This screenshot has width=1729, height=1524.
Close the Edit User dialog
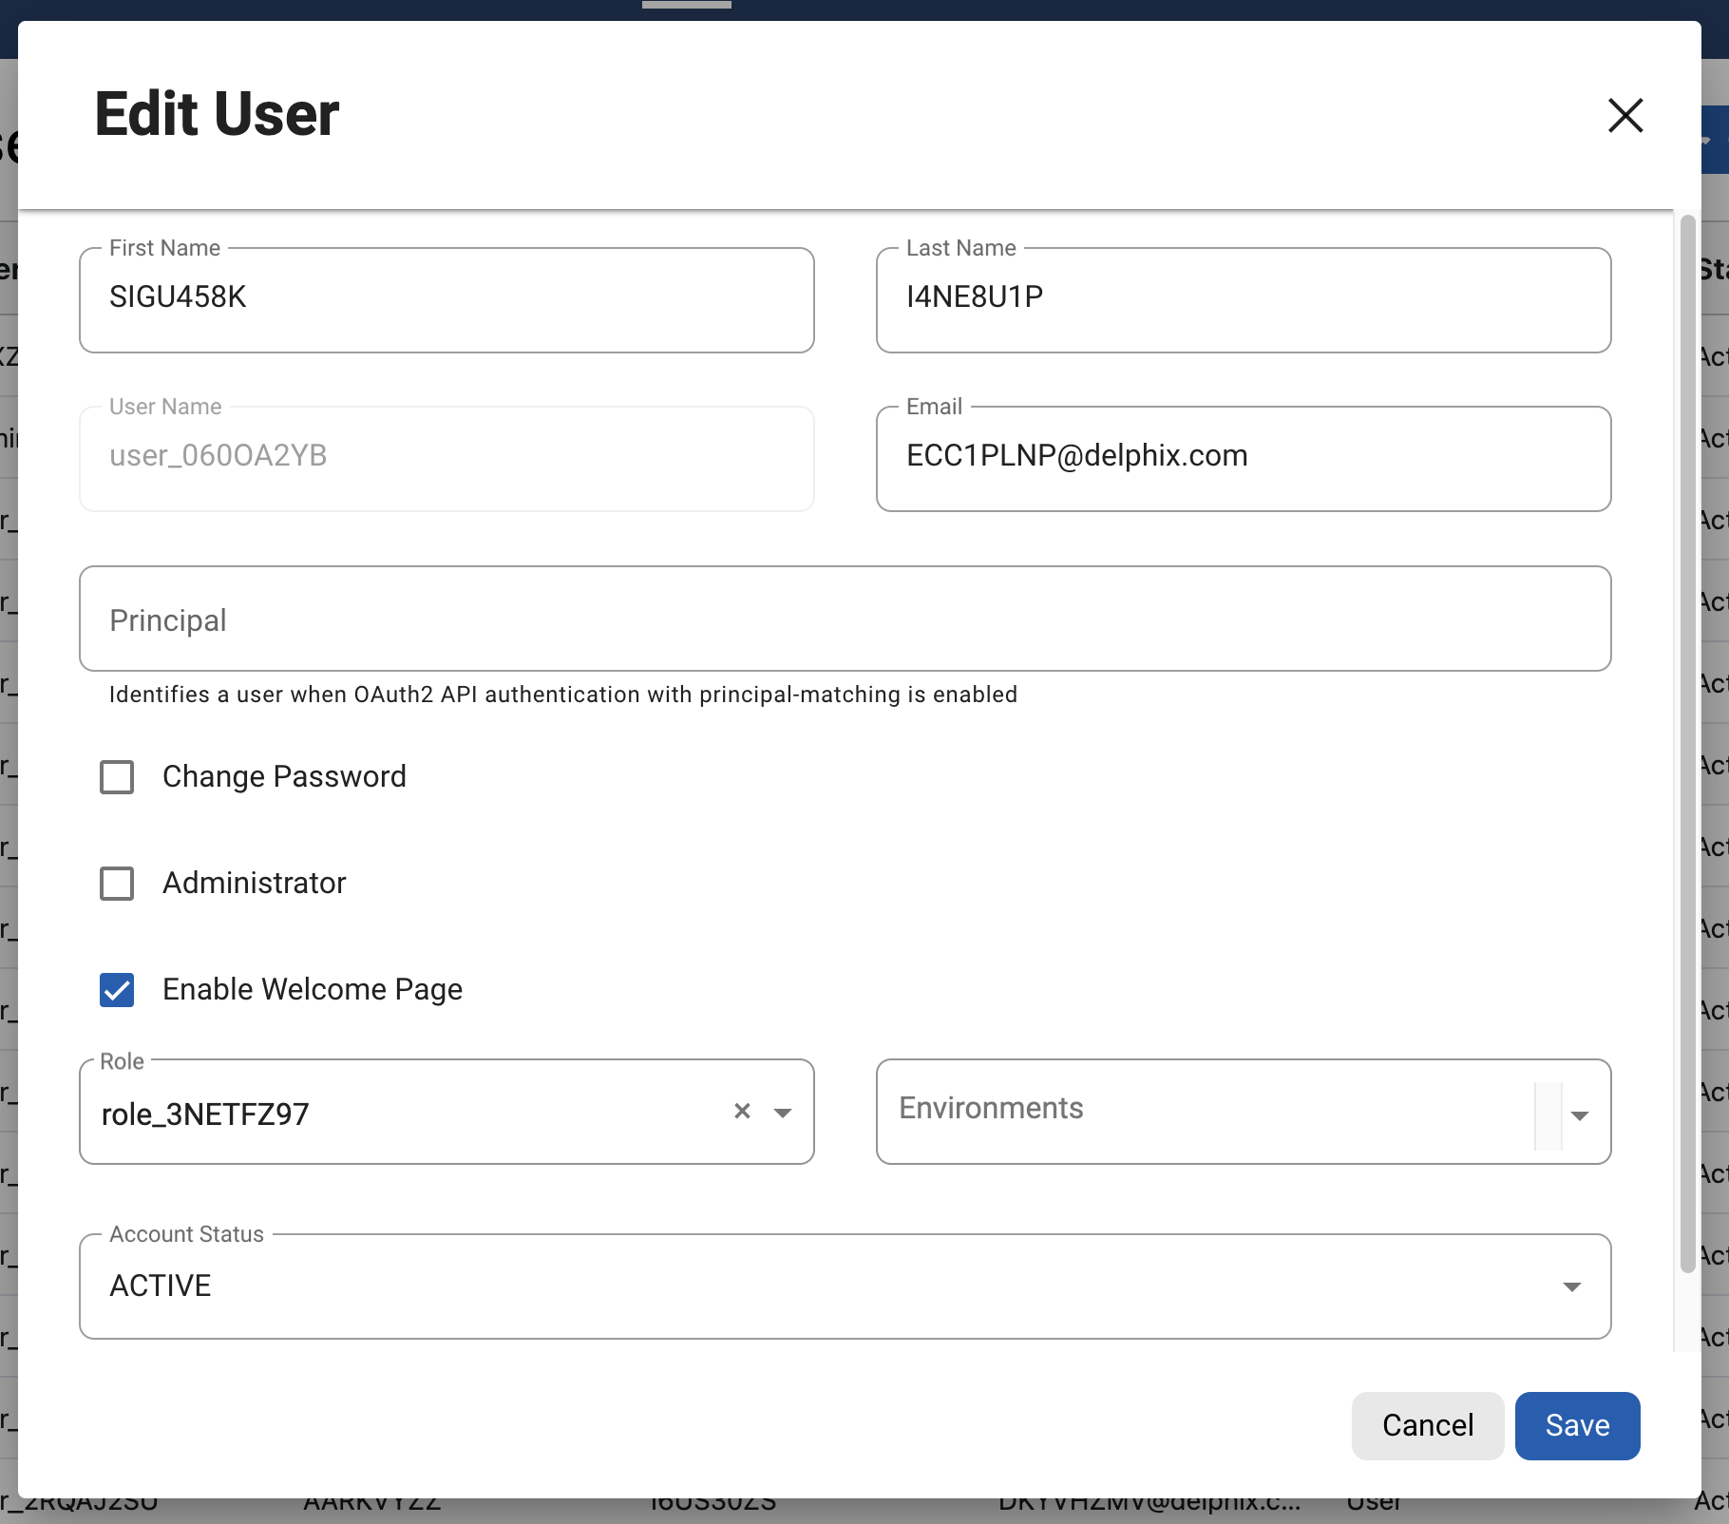(x=1624, y=115)
